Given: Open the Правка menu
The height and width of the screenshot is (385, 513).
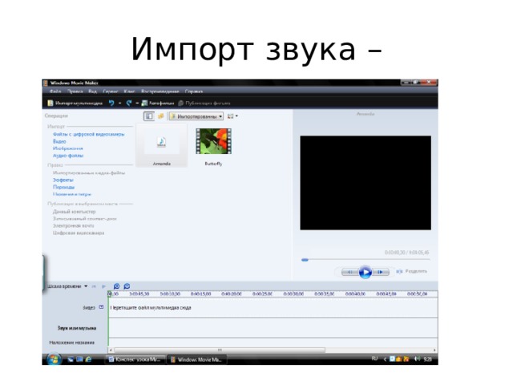Looking at the screenshot, I should point(75,91).
